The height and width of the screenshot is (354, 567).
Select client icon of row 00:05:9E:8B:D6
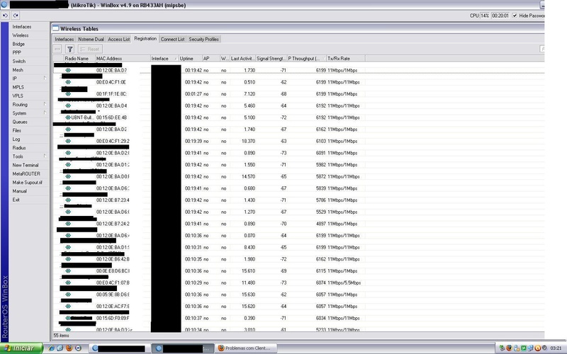tap(68, 295)
